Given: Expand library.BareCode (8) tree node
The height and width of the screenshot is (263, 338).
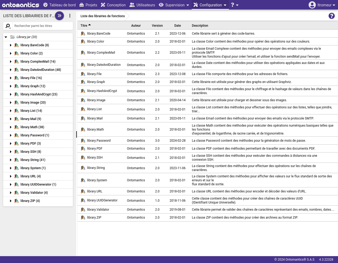Looking at the screenshot, I should pos(11,45).
